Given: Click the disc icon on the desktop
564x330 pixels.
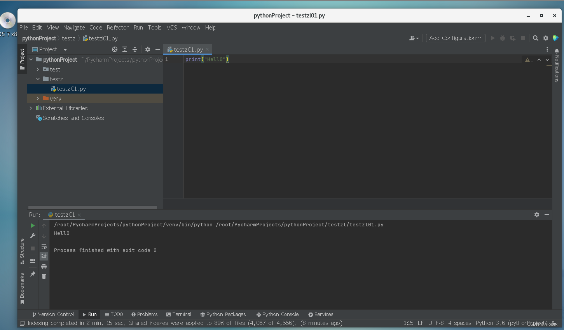Looking at the screenshot, I should (x=7, y=21).
